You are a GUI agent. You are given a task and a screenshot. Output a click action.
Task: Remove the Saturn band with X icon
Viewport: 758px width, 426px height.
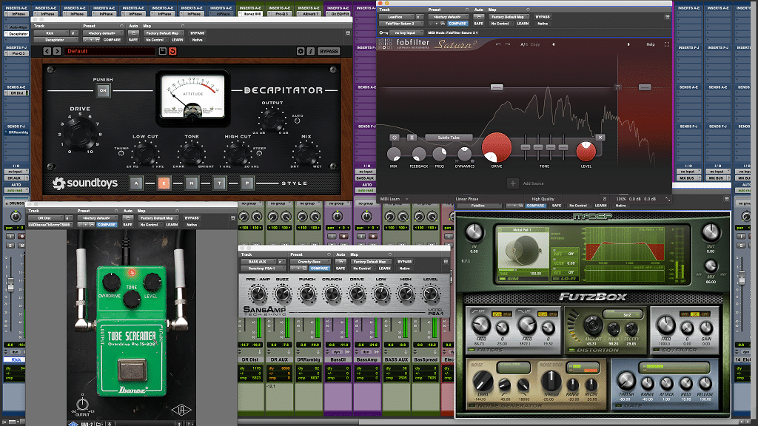(600, 138)
